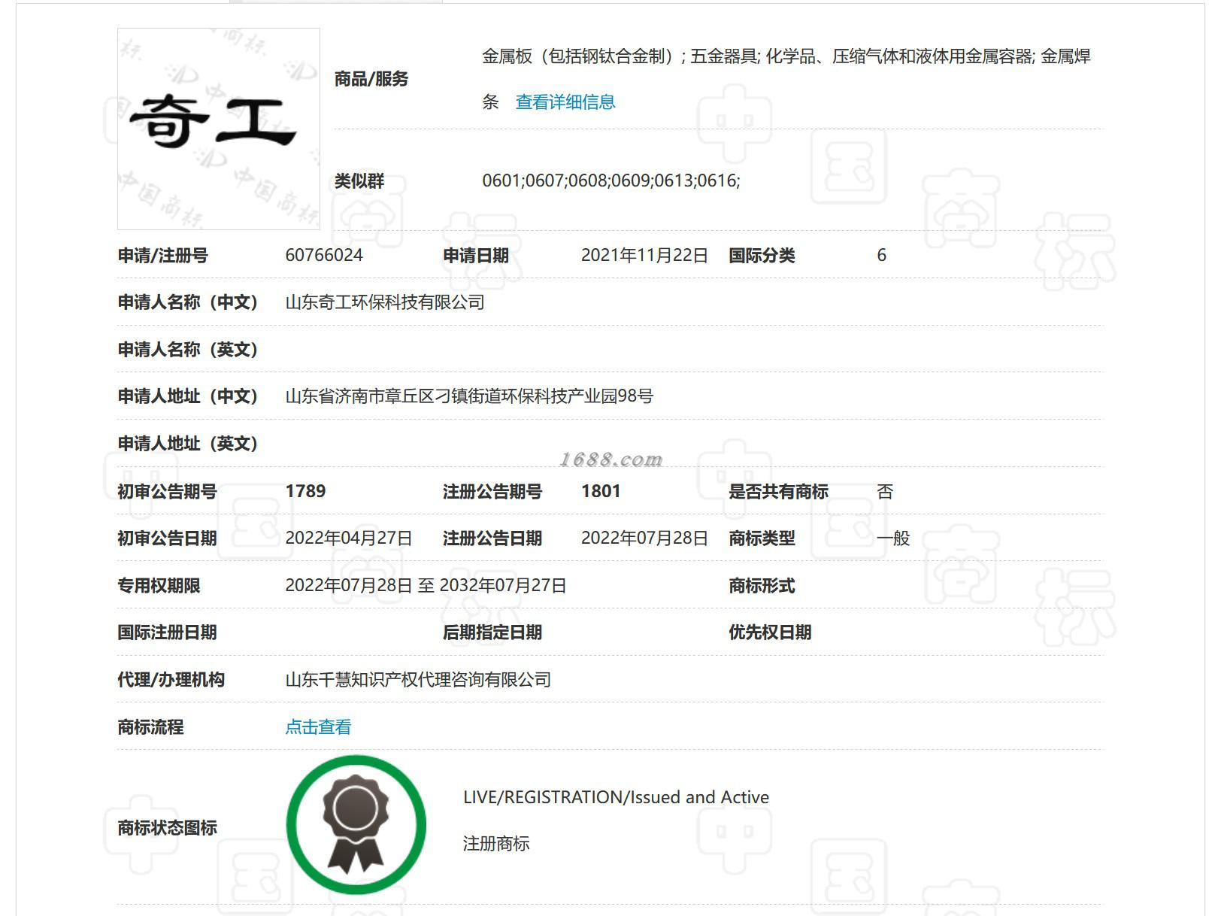
Task: Click the 申请人名称（中文） label
Action: tap(188, 302)
